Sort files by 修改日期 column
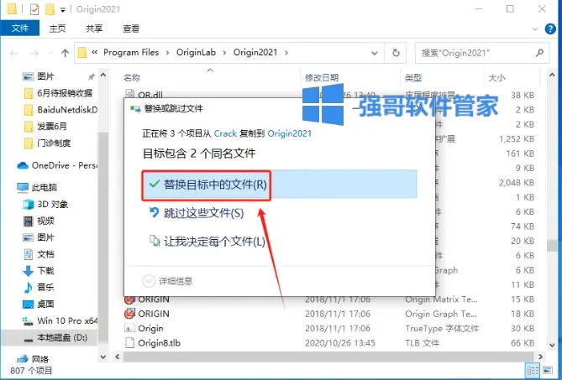 [322, 77]
